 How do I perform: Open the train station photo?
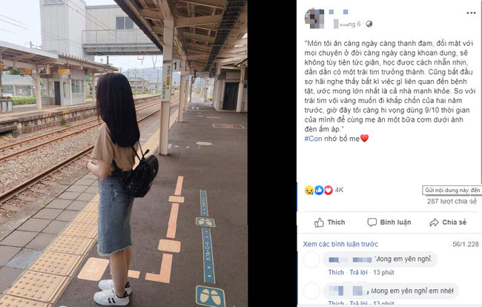tap(124, 153)
